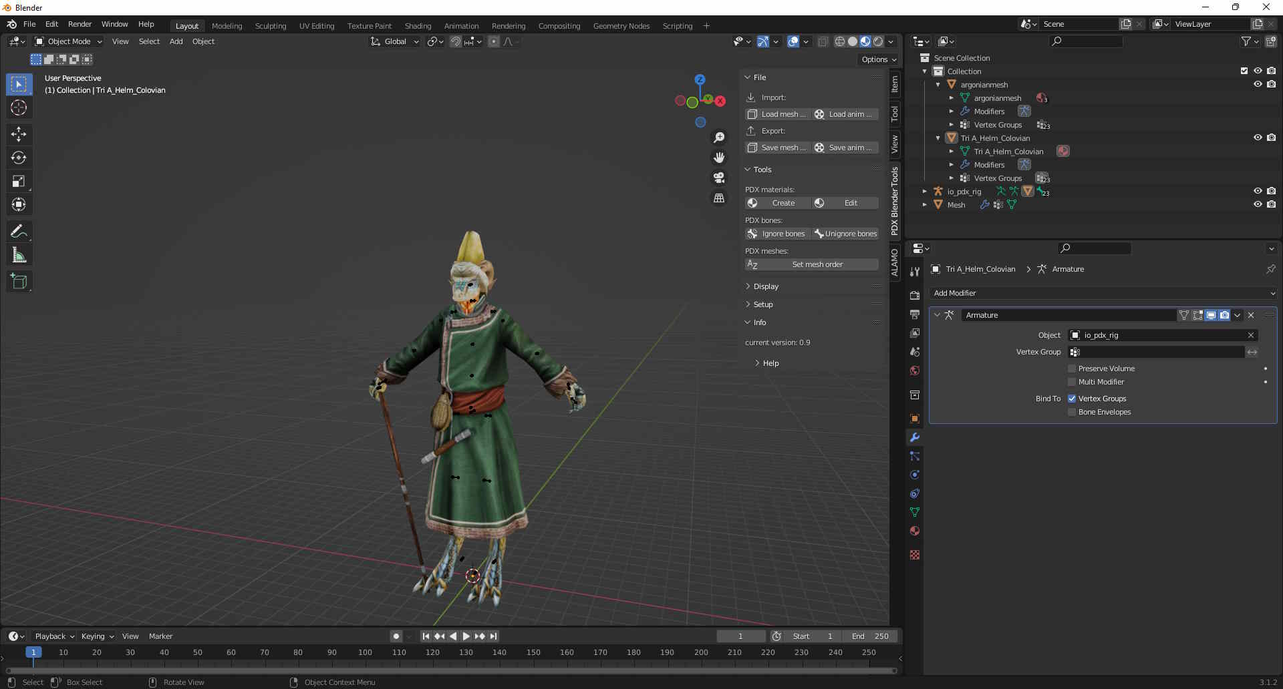Image resolution: width=1283 pixels, height=689 pixels.
Task: Hide argonianmesh in the outliner
Action: 1258,85
